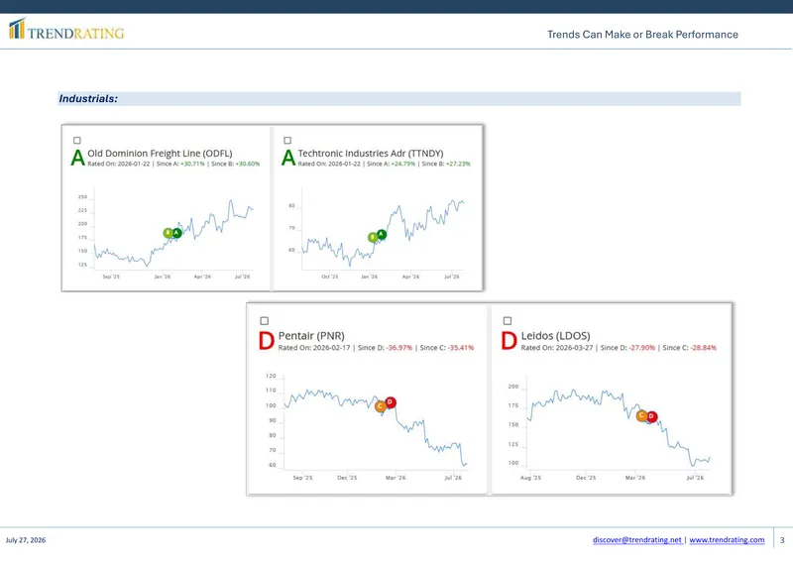793x561 pixels.
Task: Tick the Pentair (PNR) checkbox
Action: 264,321
